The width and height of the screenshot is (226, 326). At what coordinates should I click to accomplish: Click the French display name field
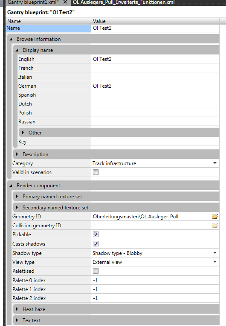click(155, 68)
